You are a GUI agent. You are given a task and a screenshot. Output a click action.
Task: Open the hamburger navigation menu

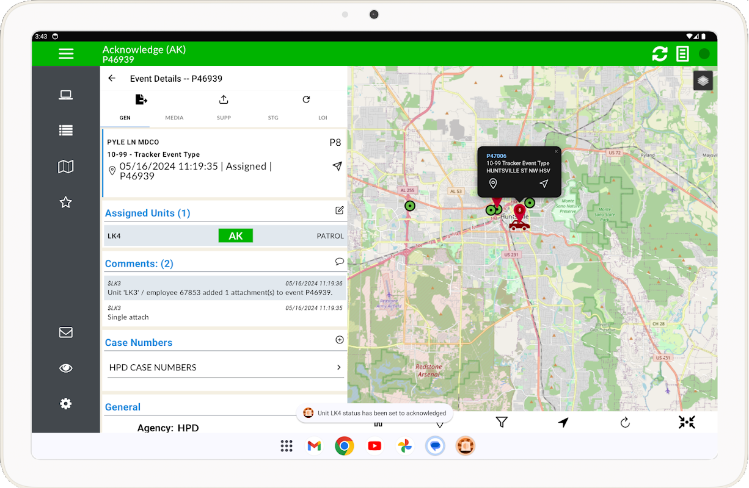[66, 54]
